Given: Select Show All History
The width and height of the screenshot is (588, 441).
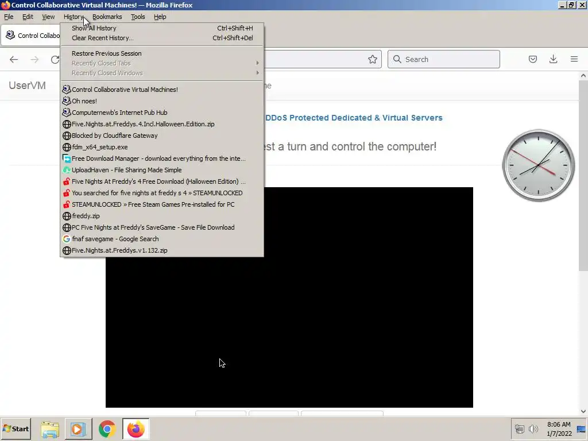Looking at the screenshot, I should pyautogui.click(x=162, y=28).
